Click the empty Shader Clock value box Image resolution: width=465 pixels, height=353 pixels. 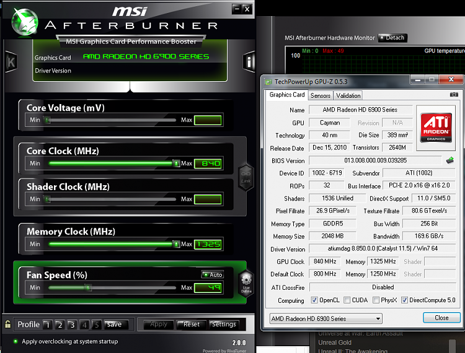(208, 199)
